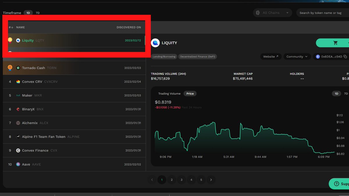
Task: Set chart range to 7D
Action: coord(346,93)
